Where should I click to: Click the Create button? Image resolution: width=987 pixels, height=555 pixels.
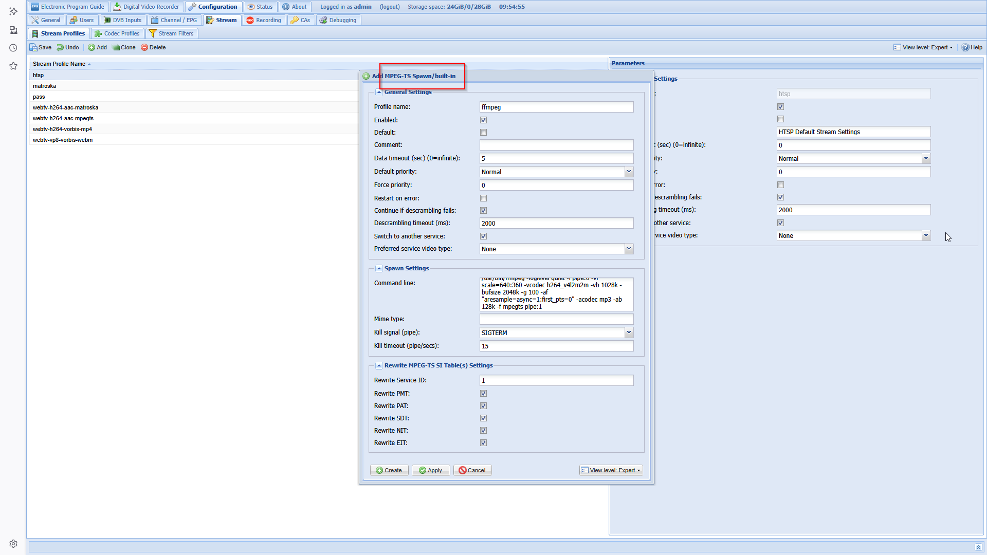(x=389, y=470)
